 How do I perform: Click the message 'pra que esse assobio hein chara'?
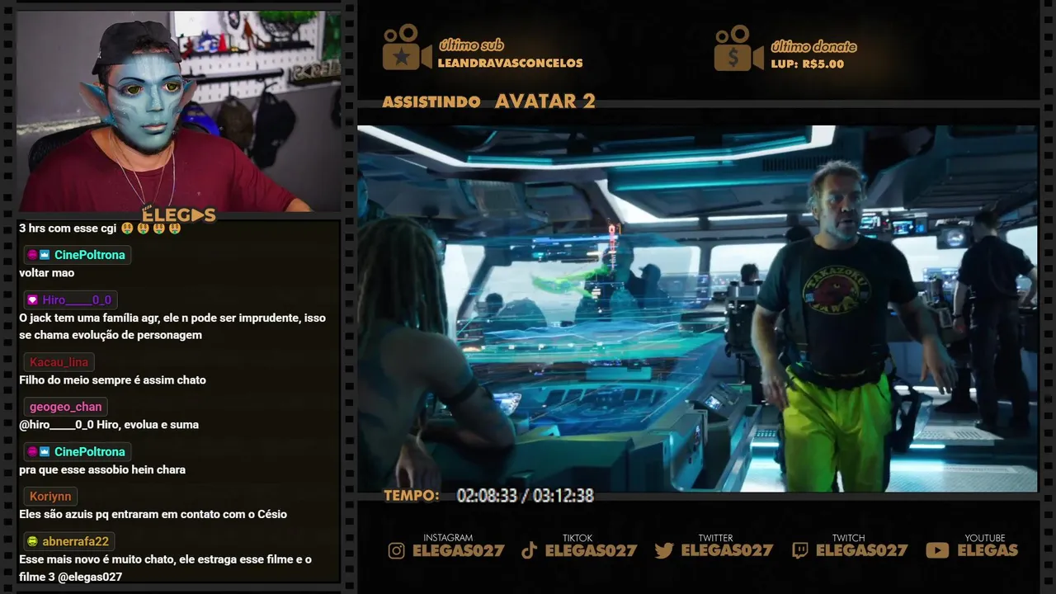[102, 469]
